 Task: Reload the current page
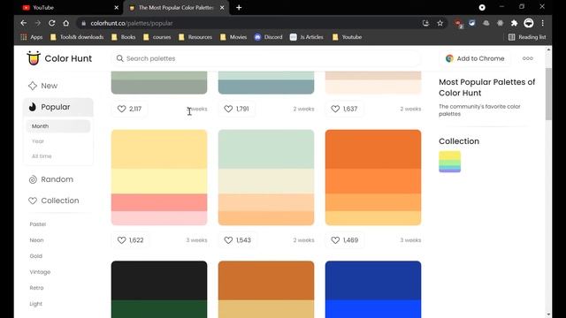[51, 23]
